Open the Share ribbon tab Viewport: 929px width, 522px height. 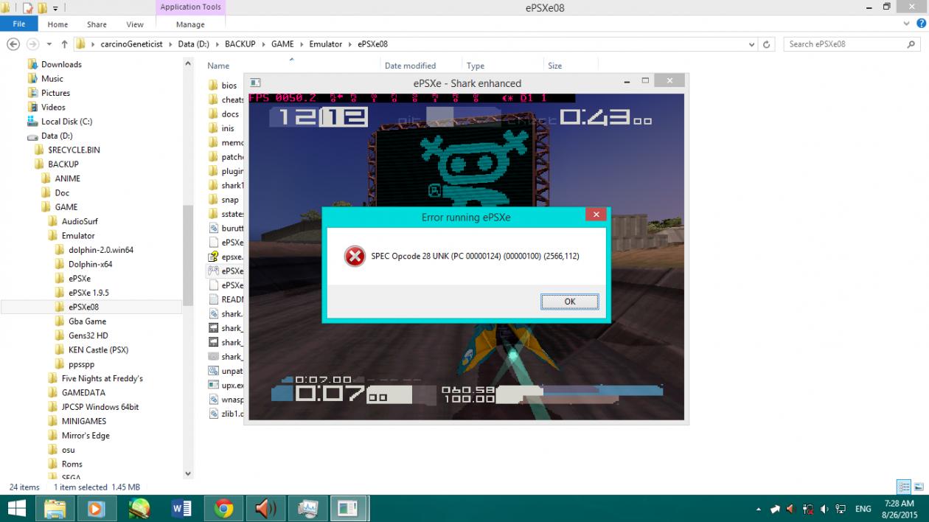(97, 24)
